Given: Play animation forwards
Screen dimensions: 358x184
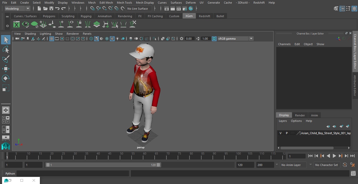Looking at the screenshot, I should tap(334, 156).
